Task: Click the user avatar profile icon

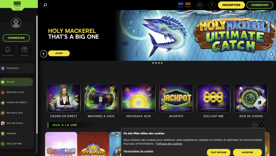Action: coord(16,23)
